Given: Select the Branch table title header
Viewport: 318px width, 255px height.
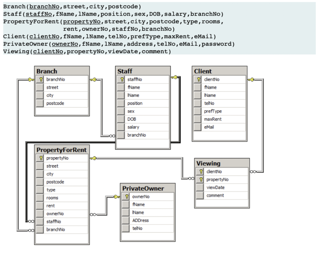Looking at the screenshot, I should coord(62,71).
